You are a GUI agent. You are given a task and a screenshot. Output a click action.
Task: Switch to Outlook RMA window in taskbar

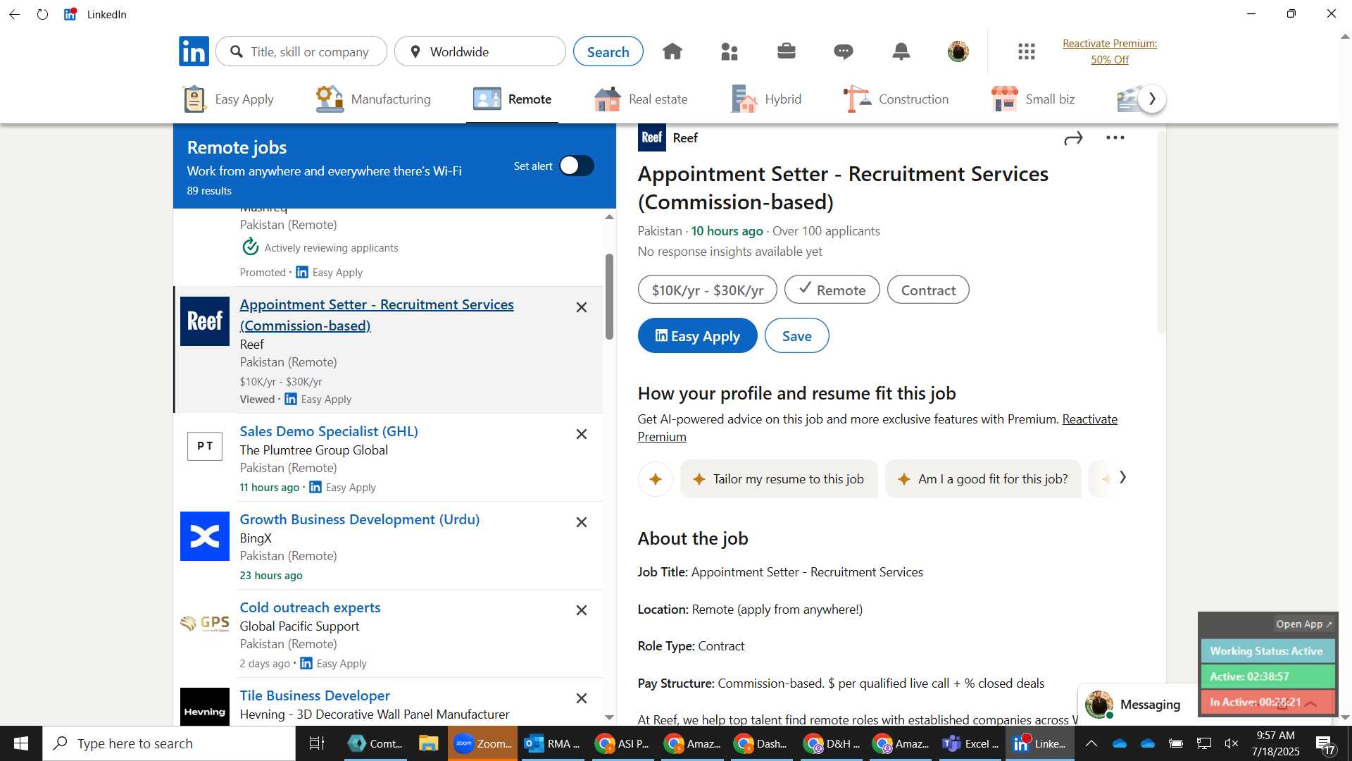point(553,743)
